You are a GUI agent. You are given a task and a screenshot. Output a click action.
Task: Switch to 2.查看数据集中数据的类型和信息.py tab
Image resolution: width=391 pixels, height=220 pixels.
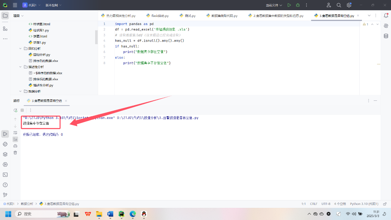point(276,16)
